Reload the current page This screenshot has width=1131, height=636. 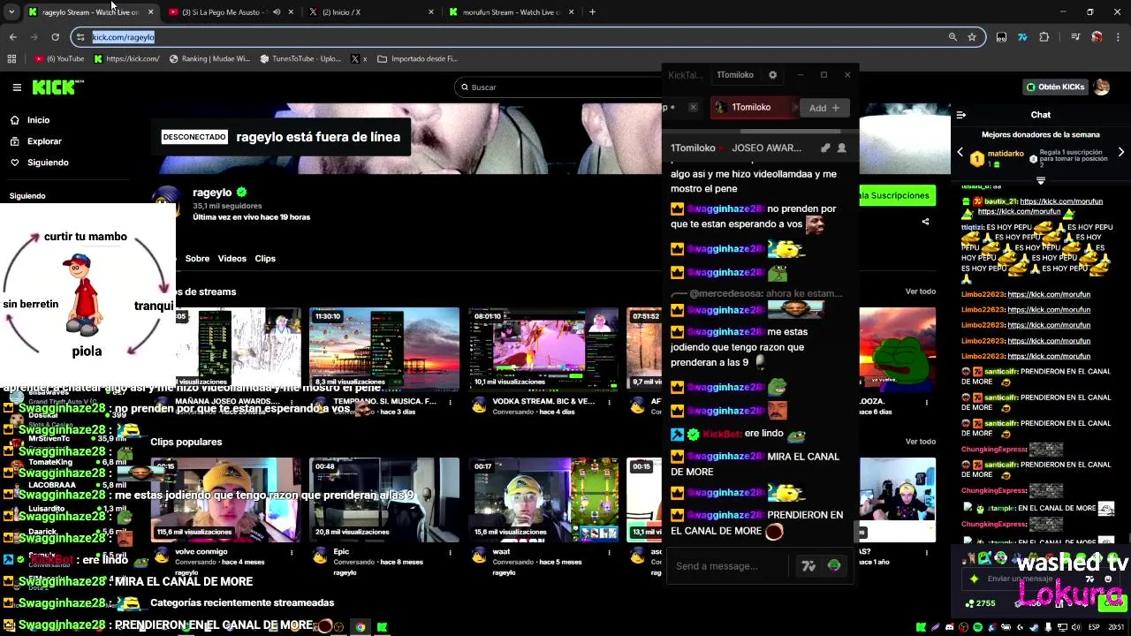pos(55,37)
